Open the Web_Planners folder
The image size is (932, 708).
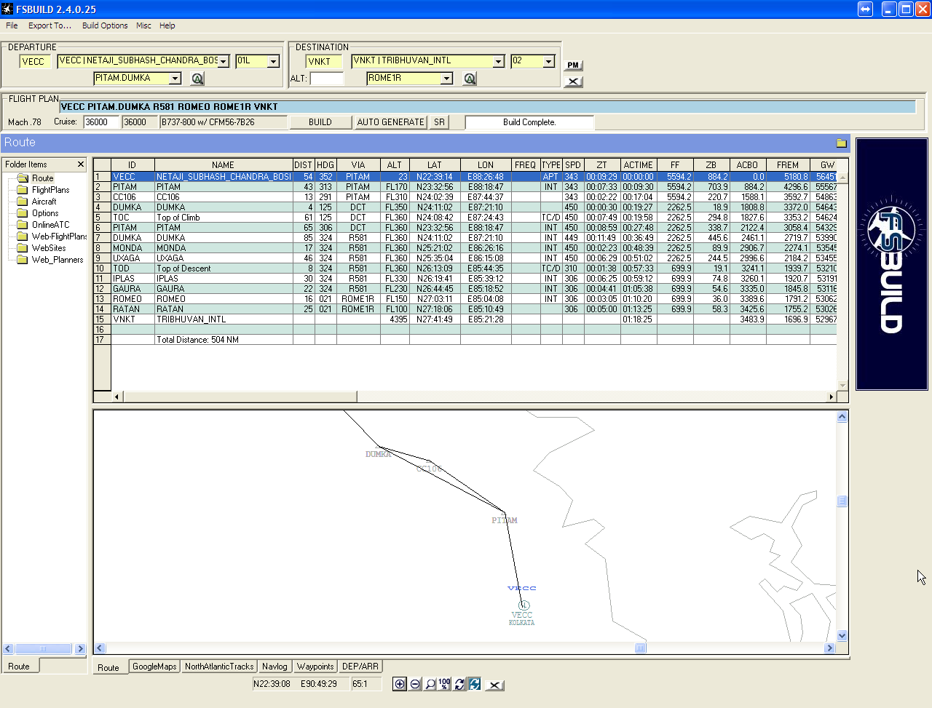point(50,260)
